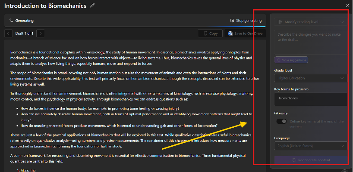
Task: Click the paragraph starting 'The scope of biomechanics'
Action: tap(135, 79)
